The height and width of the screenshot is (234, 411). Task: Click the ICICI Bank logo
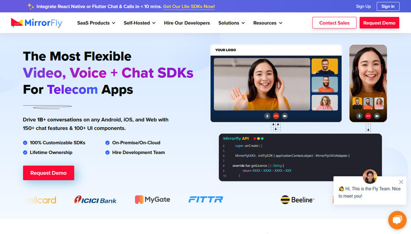tap(95, 199)
